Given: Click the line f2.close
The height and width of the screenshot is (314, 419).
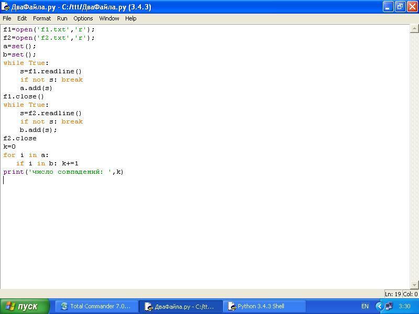Looking at the screenshot, I should pyautogui.click(x=20, y=138).
